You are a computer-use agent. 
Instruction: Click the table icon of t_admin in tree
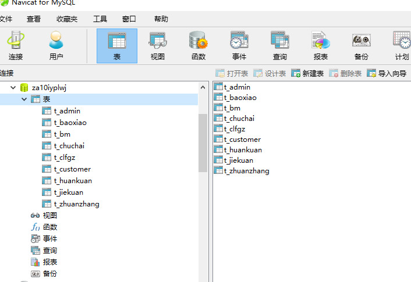[x=47, y=111]
